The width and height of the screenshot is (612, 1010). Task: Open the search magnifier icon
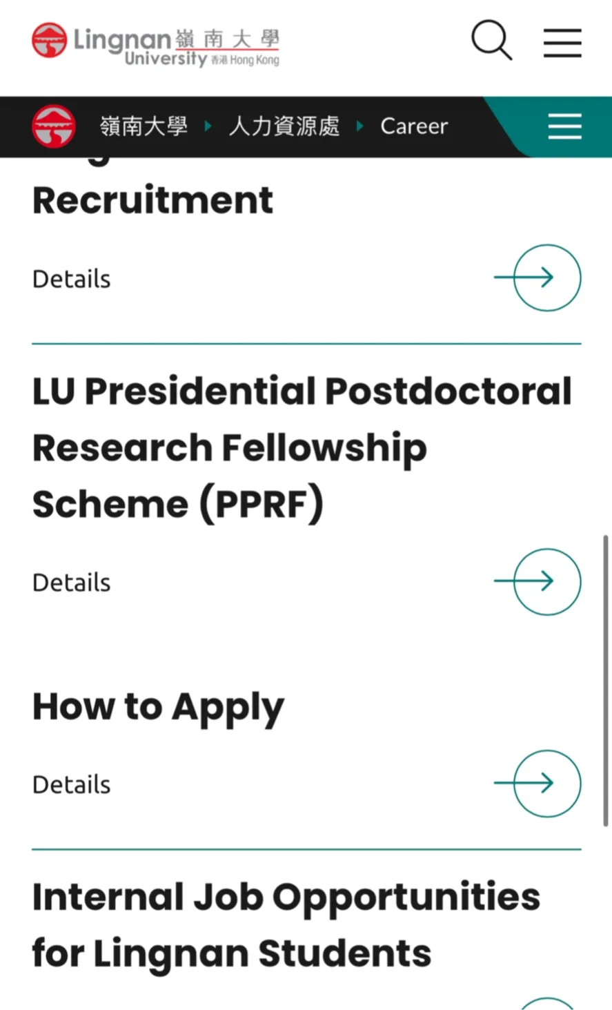(x=491, y=40)
